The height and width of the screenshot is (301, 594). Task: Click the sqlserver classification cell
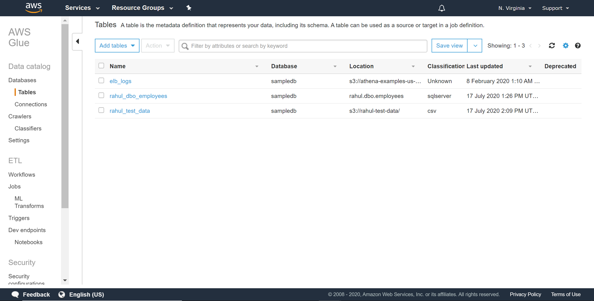[439, 96]
